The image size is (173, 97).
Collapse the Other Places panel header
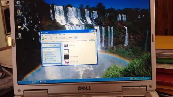(x=51, y=50)
